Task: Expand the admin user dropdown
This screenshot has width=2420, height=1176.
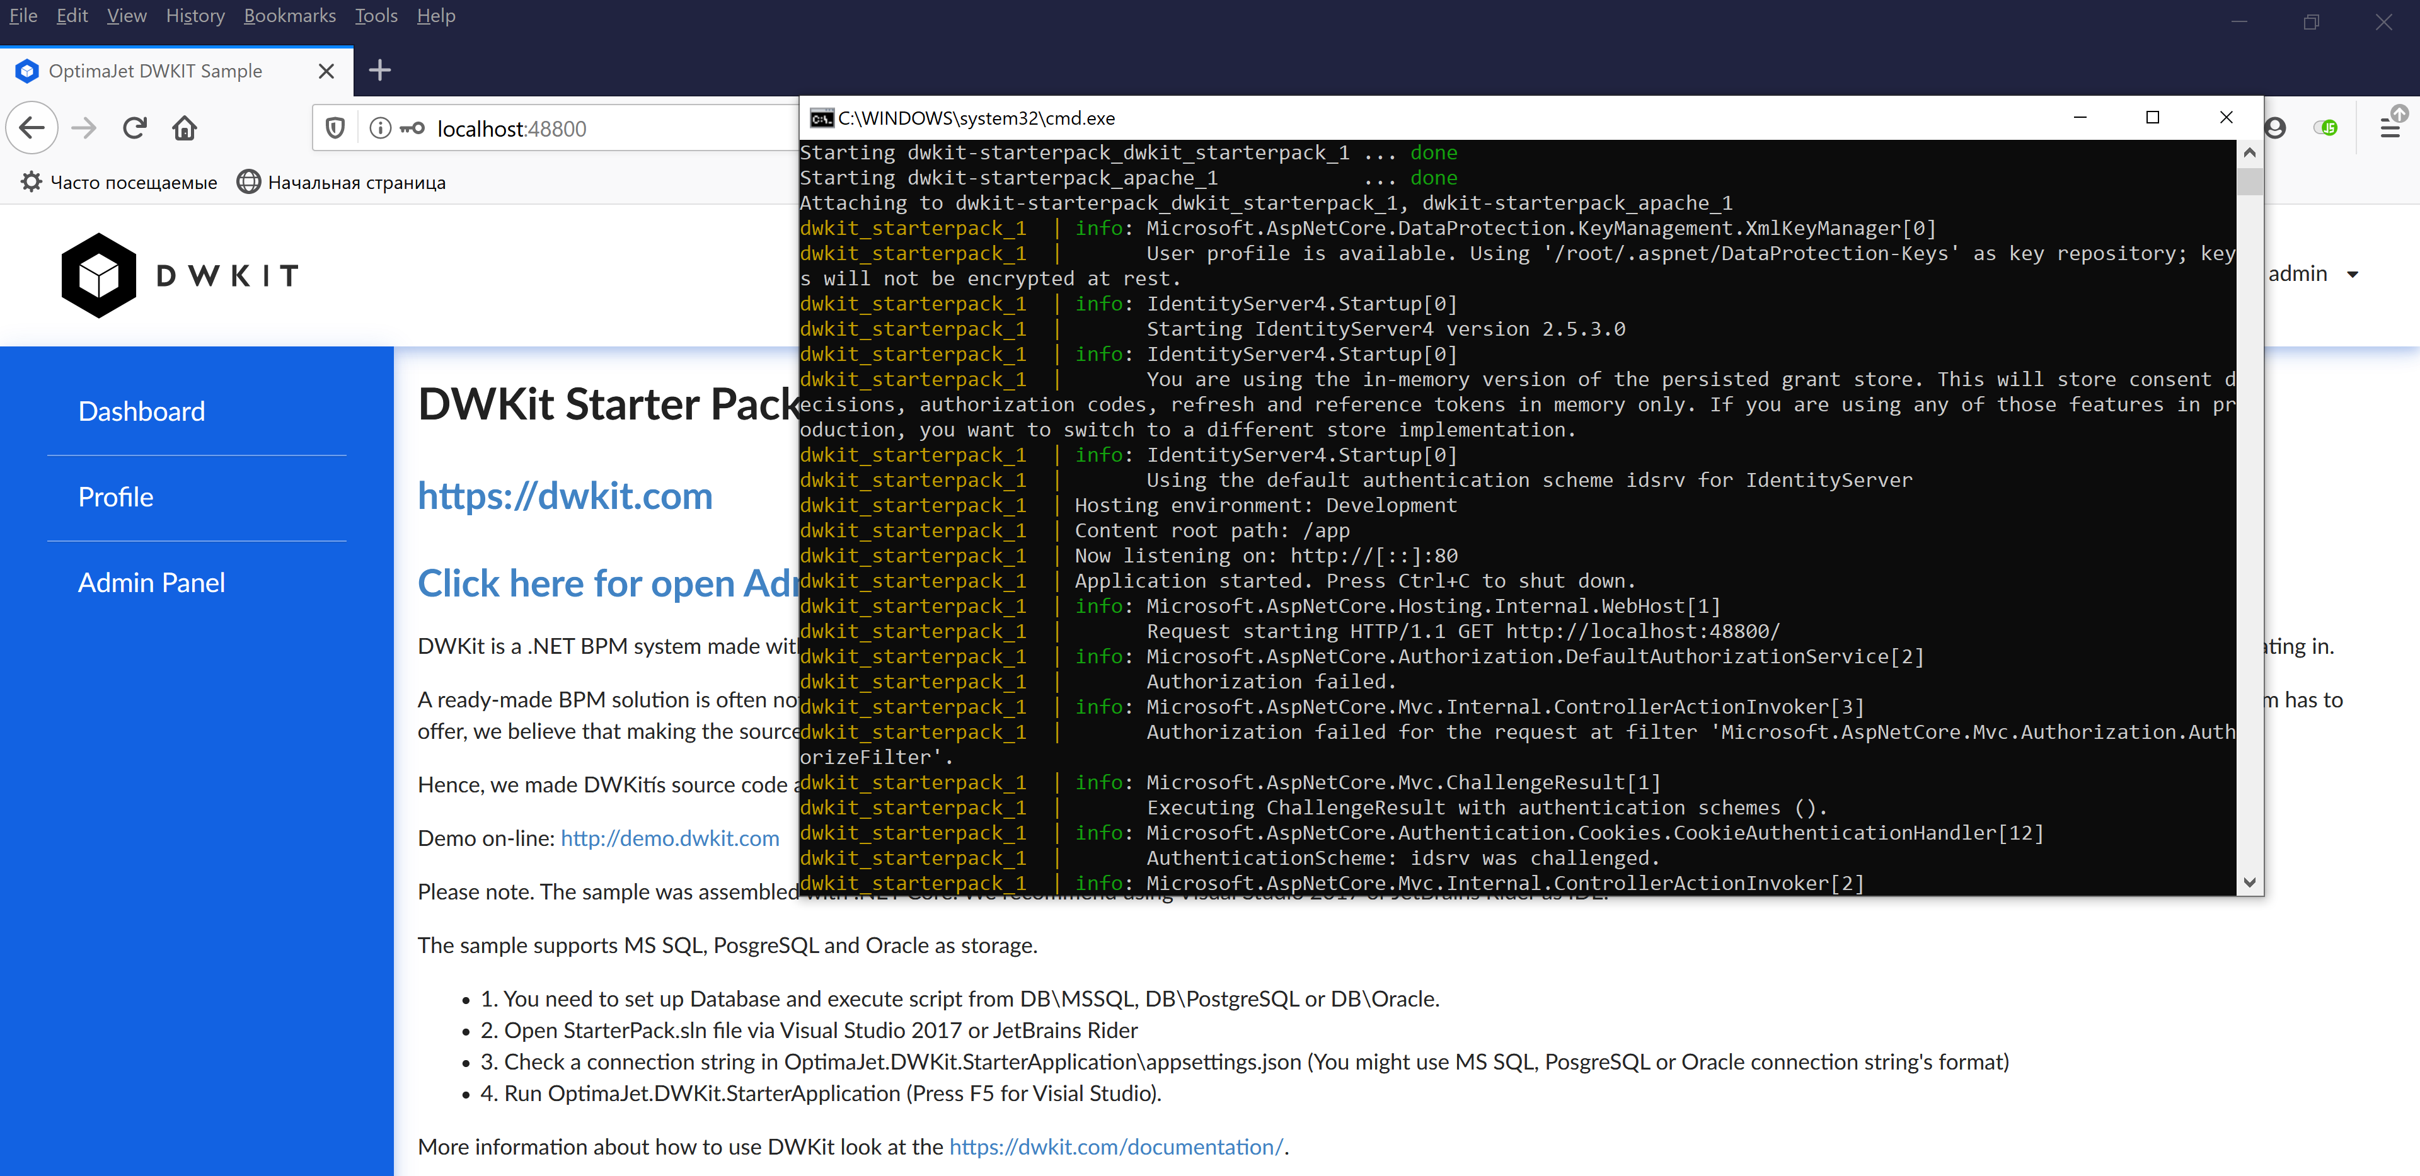Action: click(x=2313, y=273)
